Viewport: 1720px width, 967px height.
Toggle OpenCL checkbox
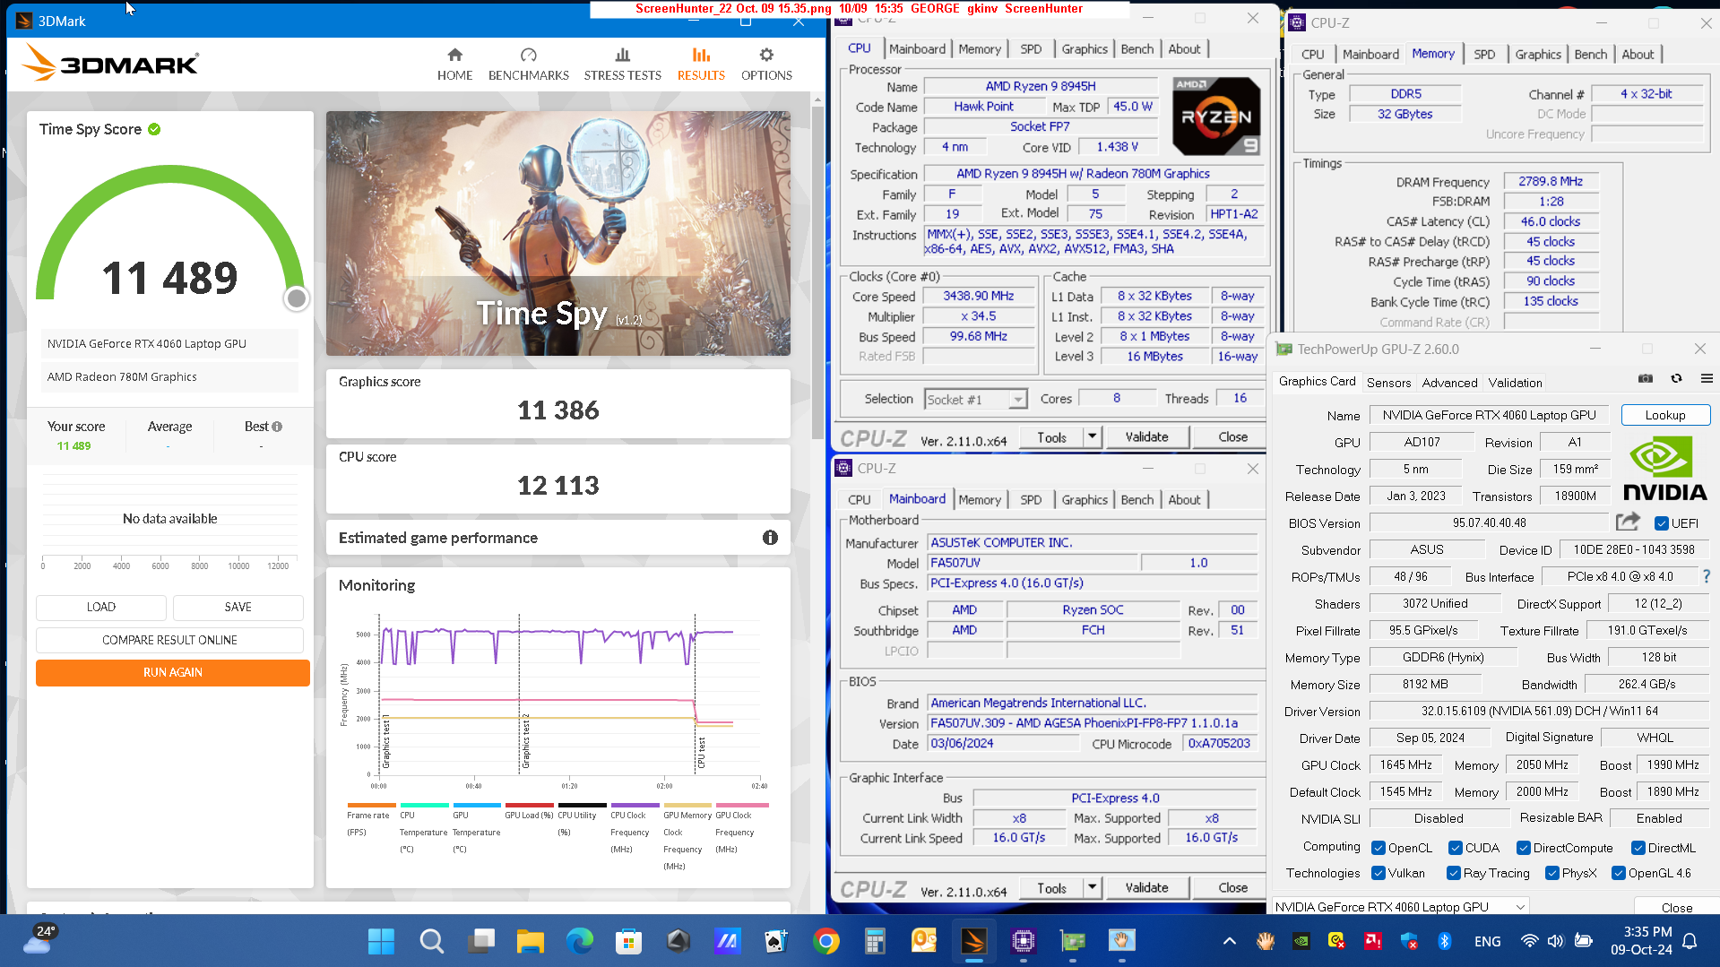(1379, 848)
